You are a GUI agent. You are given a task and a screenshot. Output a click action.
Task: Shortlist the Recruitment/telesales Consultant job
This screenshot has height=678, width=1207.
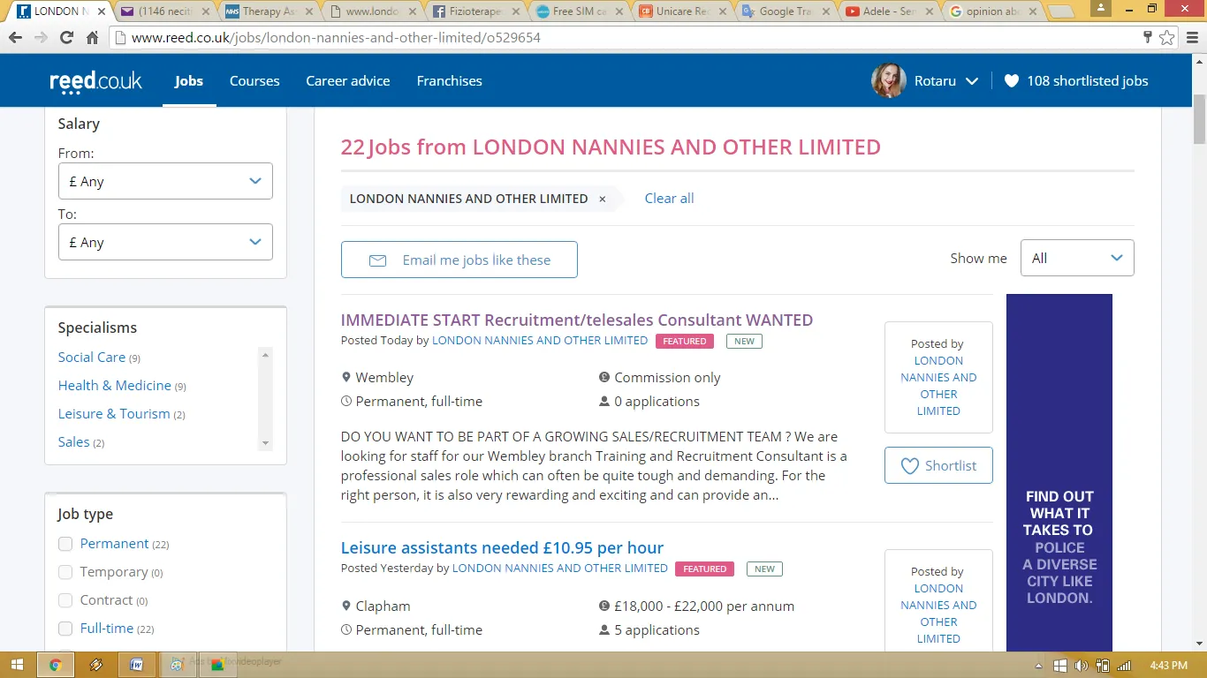click(x=938, y=465)
